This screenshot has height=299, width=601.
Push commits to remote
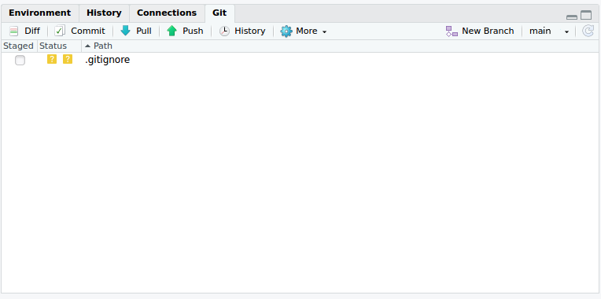185,31
